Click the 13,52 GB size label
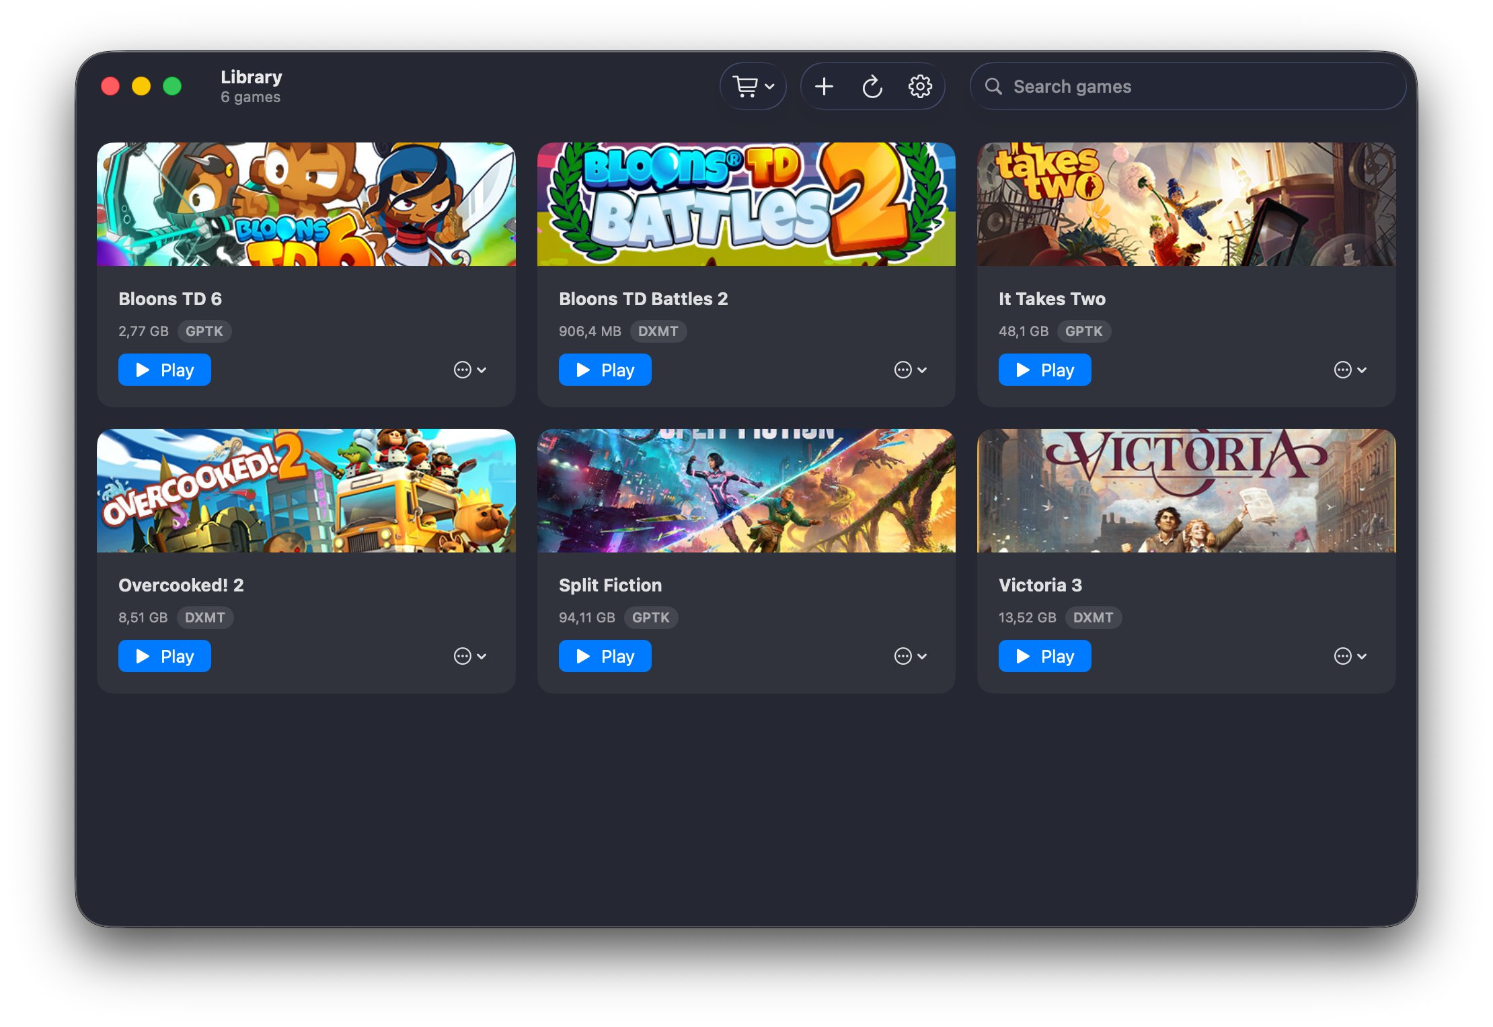The image size is (1493, 1027). coord(1028,618)
